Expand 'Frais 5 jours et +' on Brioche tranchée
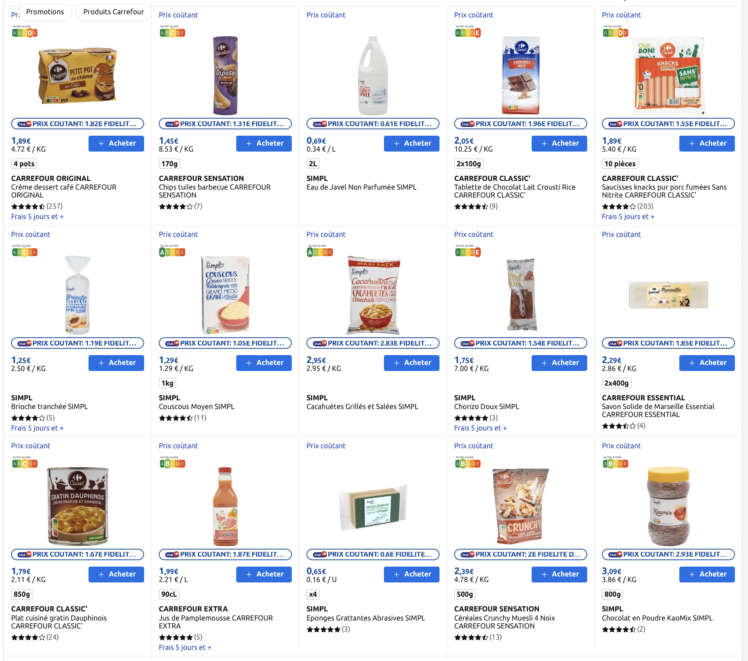The image size is (748, 661). (x=37, y=428)
